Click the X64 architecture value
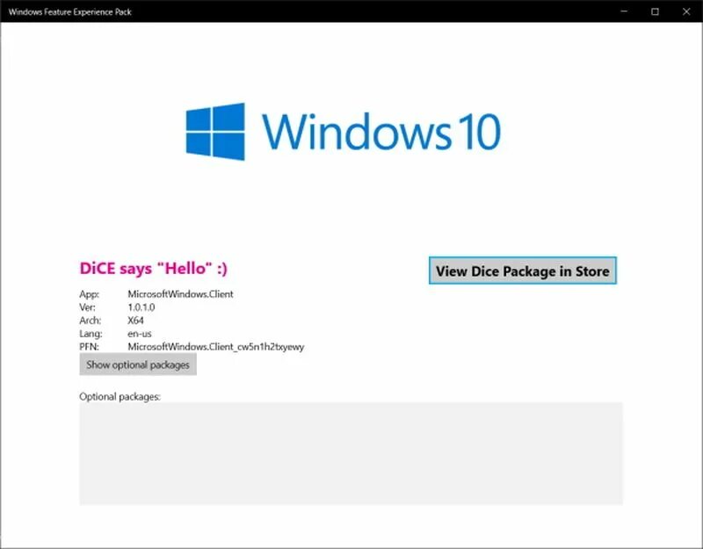Viewport: 703px width, 549px height. pyautogui.click(x=135, y=321)
